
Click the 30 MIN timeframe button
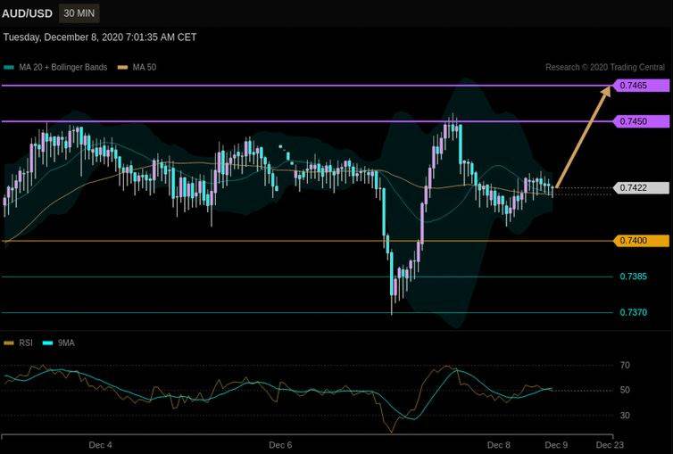click(x=79, y=13)
